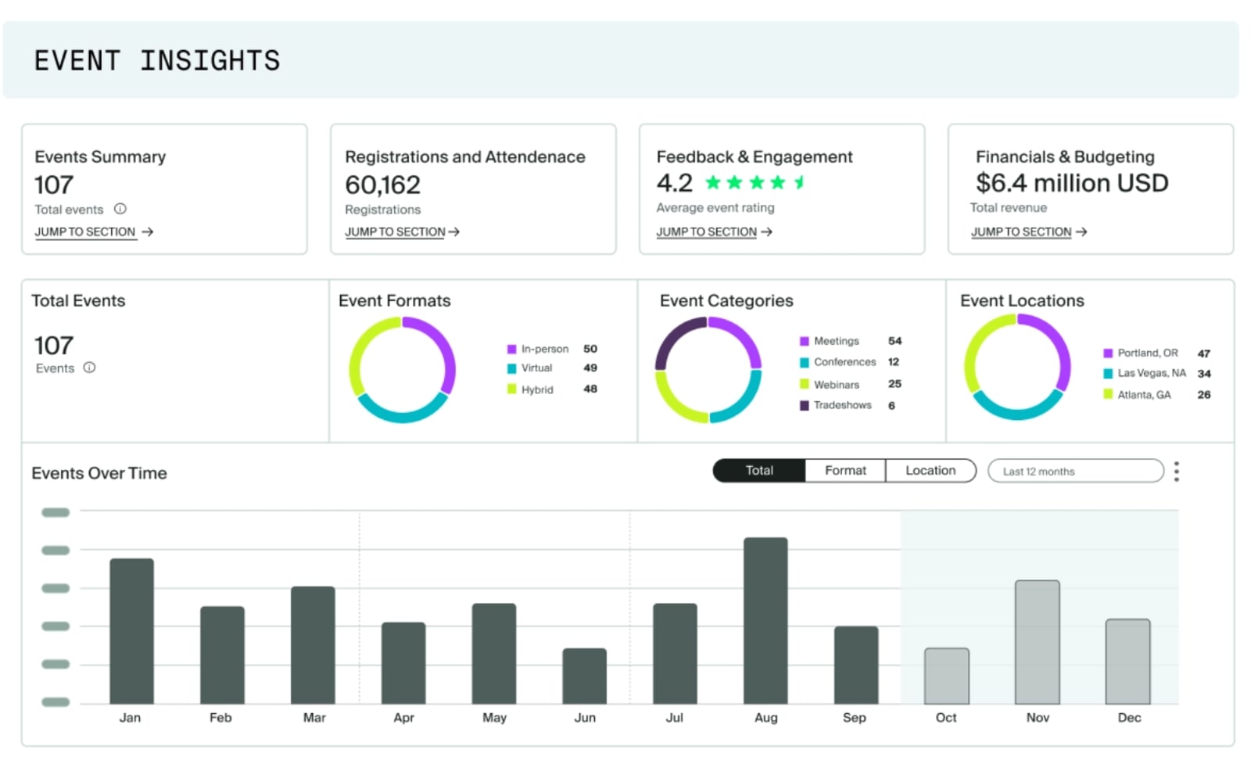Click Atlanta, GA legend swatch
1251x764 pixels.
coord(1108,395)
